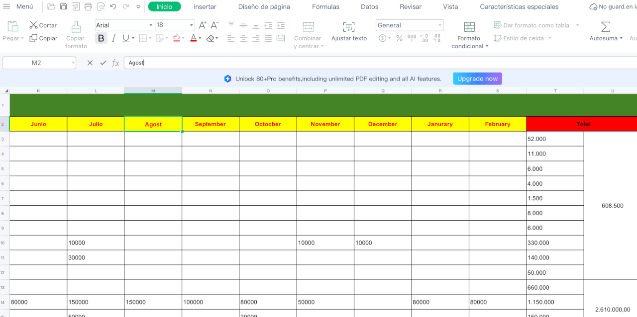
Task: Toggle Underline formatting
Action: coord(125,38)
